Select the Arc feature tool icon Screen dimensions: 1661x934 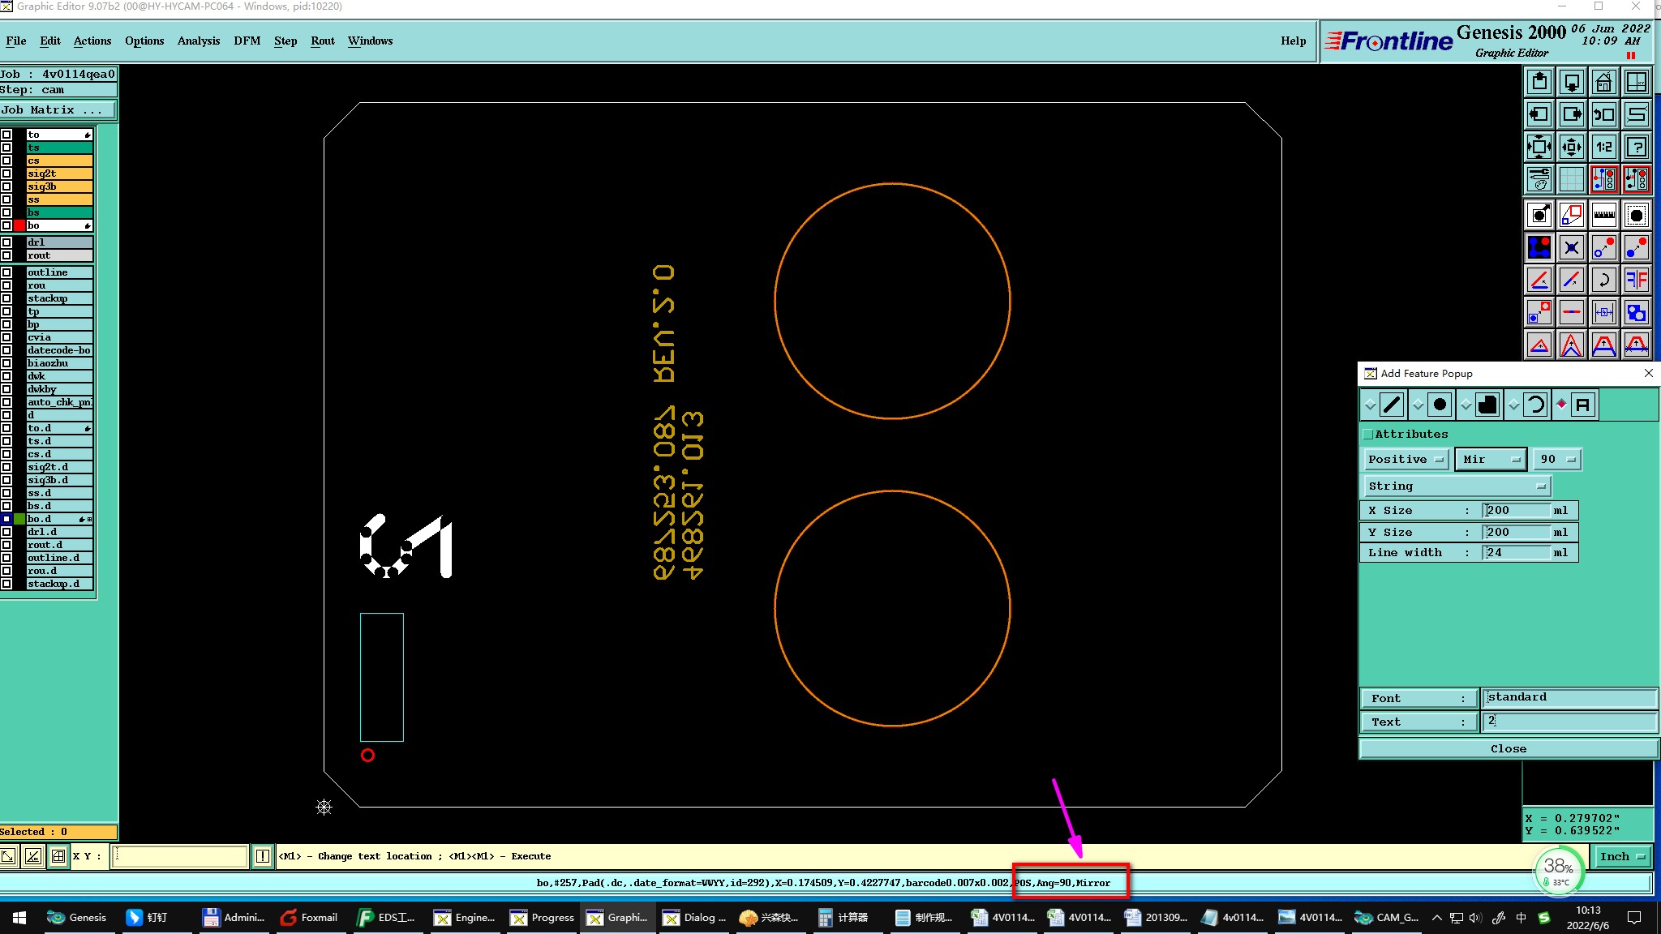pyautogui.click(x=1535, y=405)
